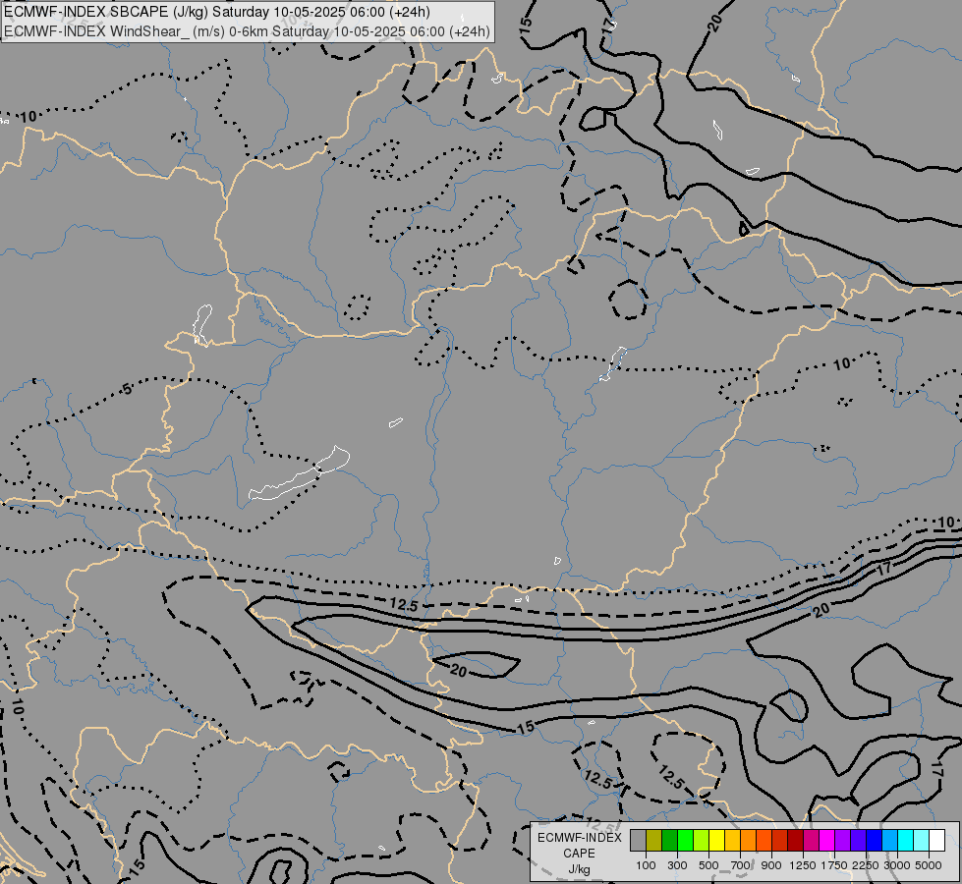Select the dark maroon legend swatch
This screenshot has width=962, height=884.
point(795,841)
